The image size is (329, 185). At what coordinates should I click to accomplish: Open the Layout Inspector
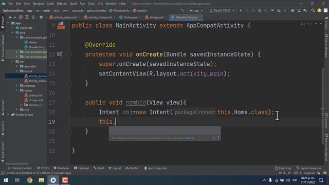(308, 168)
